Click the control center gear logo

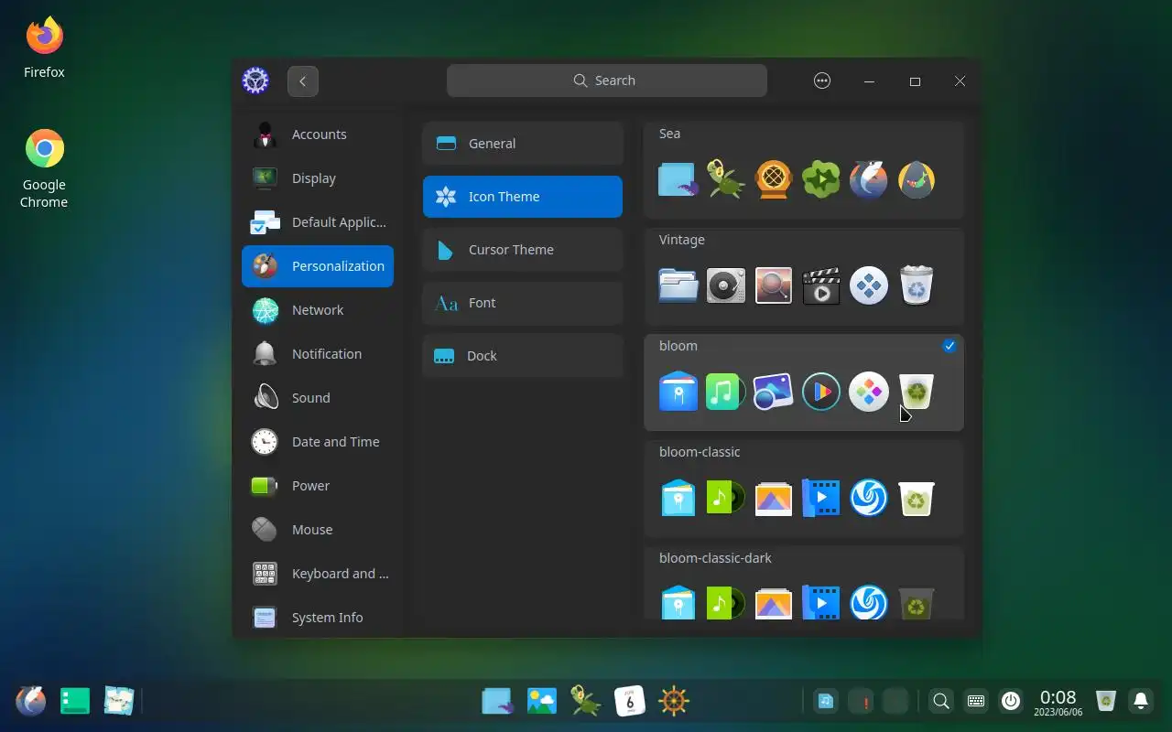pos(255,81)
